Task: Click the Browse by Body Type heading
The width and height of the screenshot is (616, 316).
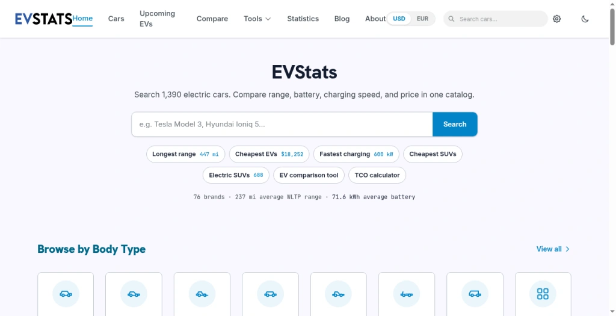Action: 91,249
